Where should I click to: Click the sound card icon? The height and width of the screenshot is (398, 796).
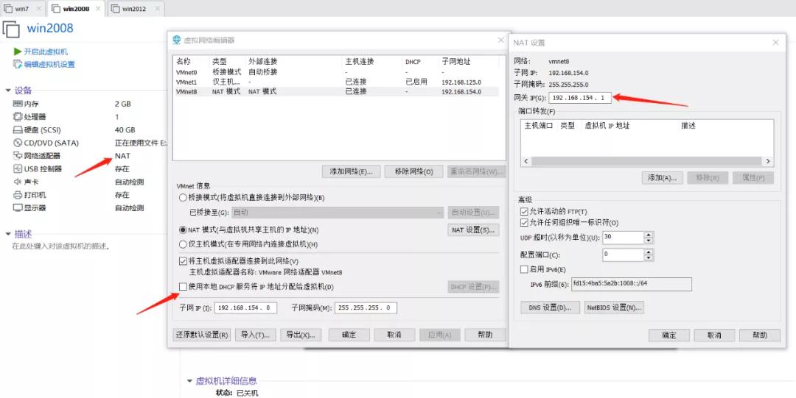click(x=18, y=182)
